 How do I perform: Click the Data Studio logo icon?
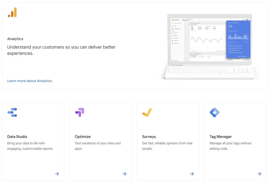[x=12, y=112]
